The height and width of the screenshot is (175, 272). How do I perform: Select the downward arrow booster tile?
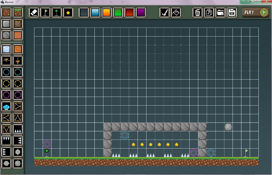(6, 129)
